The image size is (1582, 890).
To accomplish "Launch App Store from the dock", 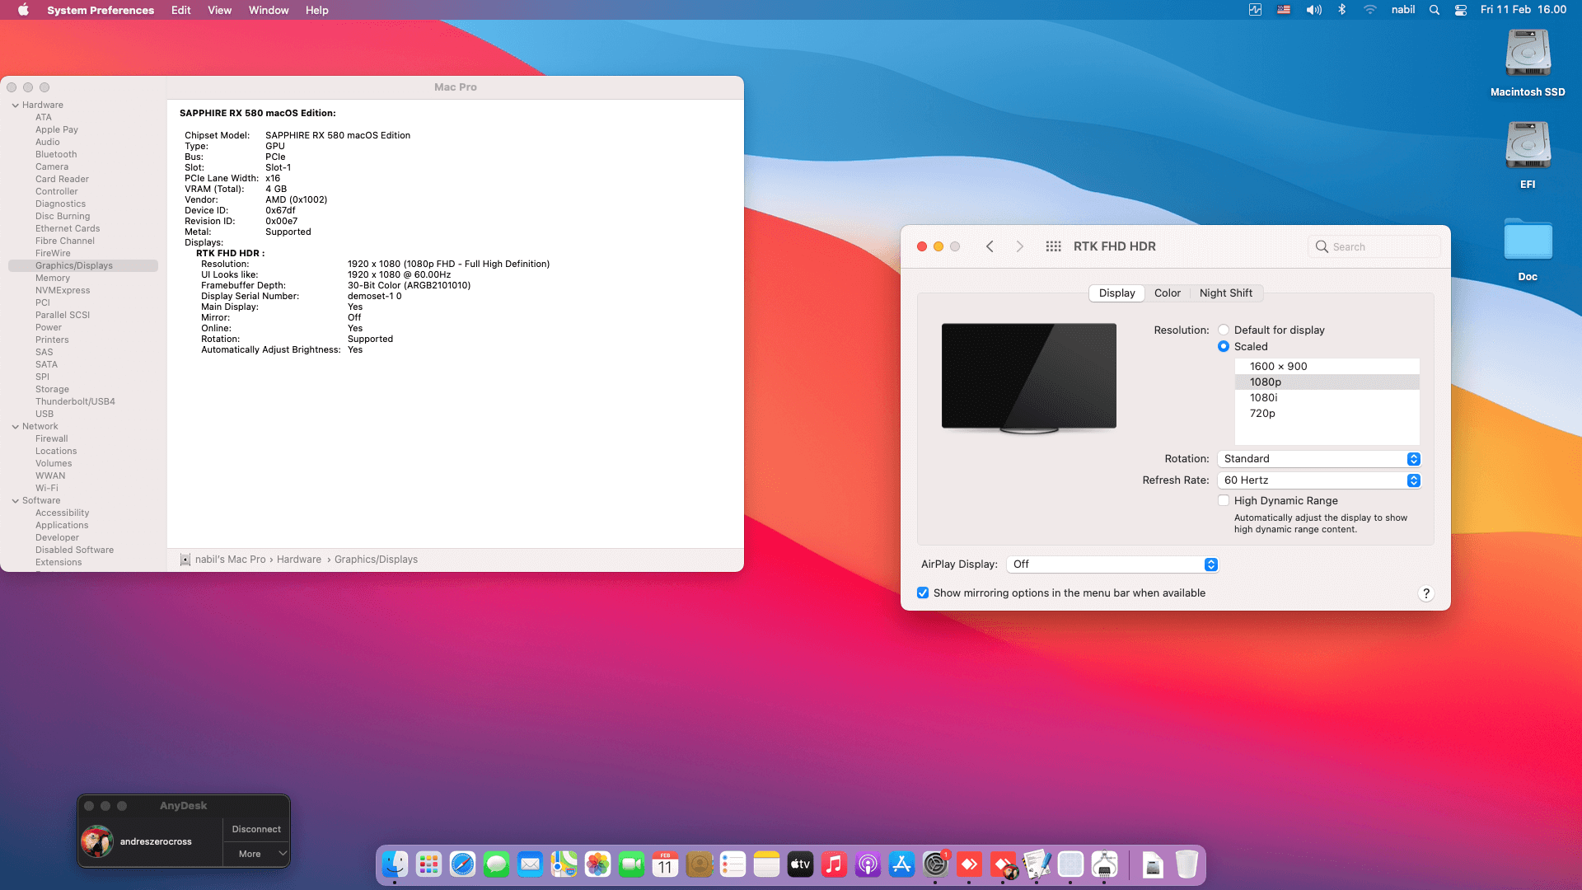I will click(901, 864).
